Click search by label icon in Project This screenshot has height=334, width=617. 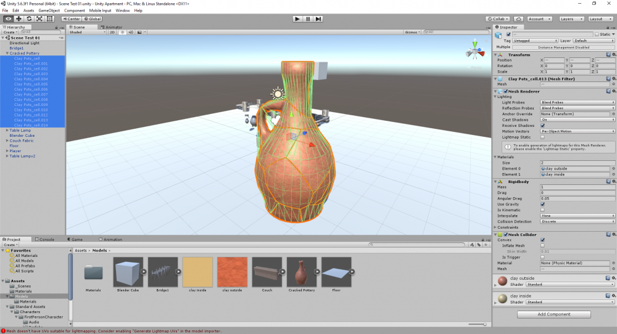pos(479,245)
